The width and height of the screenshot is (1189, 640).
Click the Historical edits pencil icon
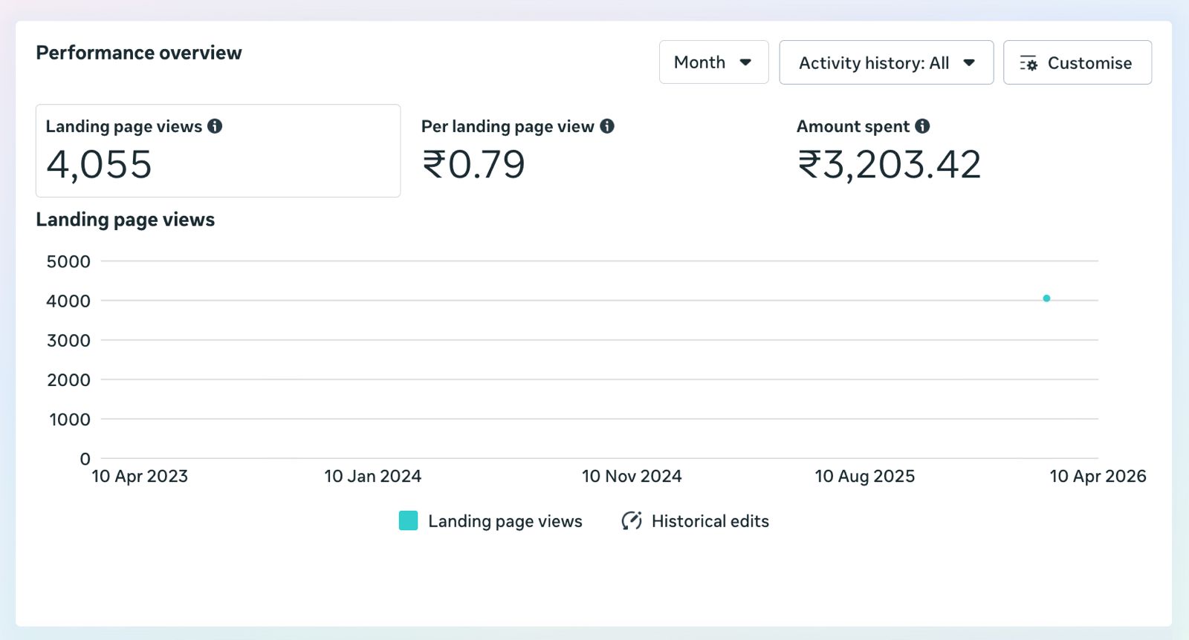coord(632,521)
